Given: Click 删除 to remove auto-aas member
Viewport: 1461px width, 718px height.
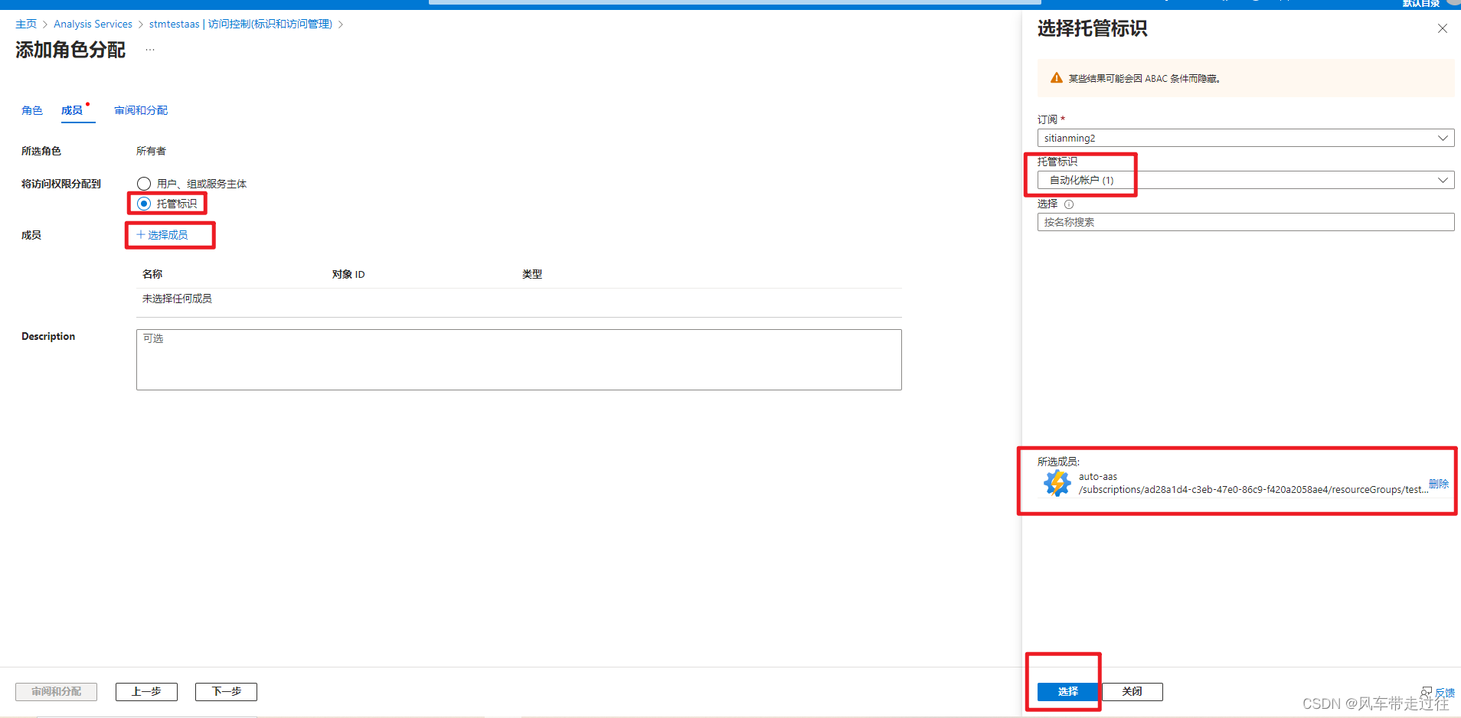Looking at the screenshot, I should click(x=1439, y=484).
